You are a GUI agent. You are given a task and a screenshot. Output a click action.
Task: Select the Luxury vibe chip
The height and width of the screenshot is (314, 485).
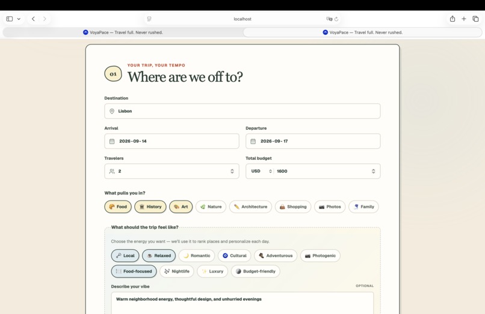(212, 271)
